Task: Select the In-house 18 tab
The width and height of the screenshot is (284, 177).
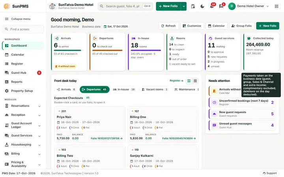Action: point(124,89)
